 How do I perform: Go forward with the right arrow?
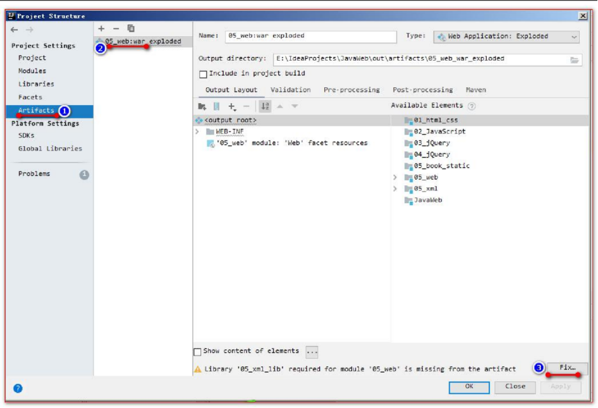(x=30, y=30)
